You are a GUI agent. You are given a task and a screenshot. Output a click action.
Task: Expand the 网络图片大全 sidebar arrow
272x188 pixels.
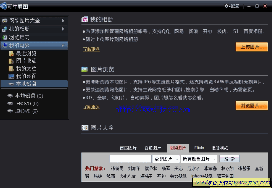(63, 21)
